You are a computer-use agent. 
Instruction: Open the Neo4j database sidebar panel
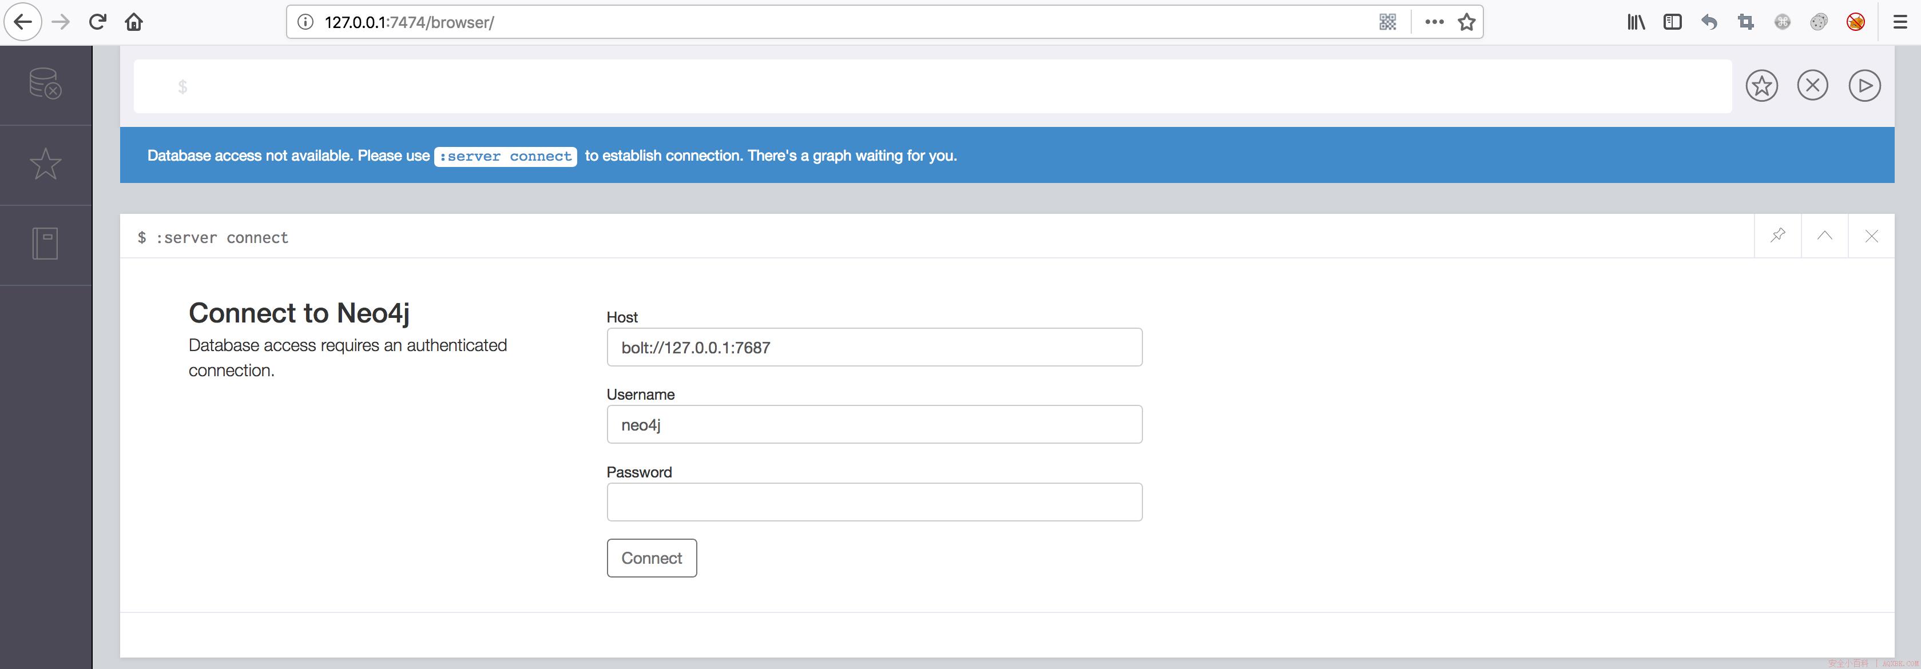pos(46,84)
